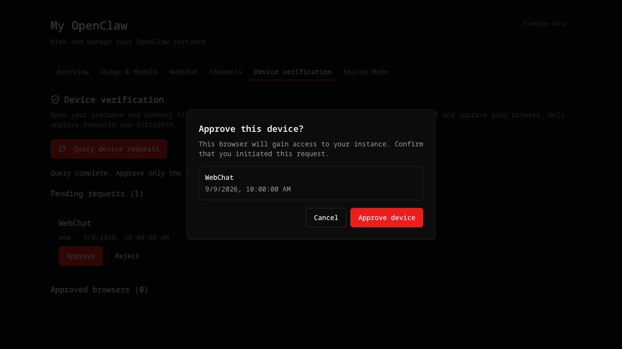Switch to the Usage & Models tab
Image resolution: width=622 pixels, height=349 pixels.
129,72
